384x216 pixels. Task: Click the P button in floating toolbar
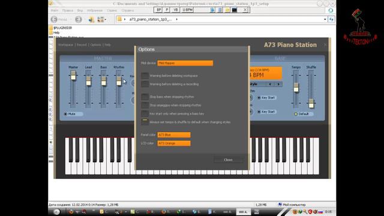[167, 10]
